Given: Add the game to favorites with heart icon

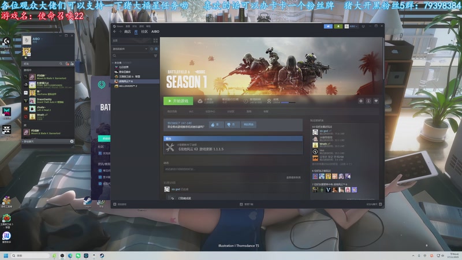Looking at the screenshot, I should pyautogui.click(x=376, y=101).
